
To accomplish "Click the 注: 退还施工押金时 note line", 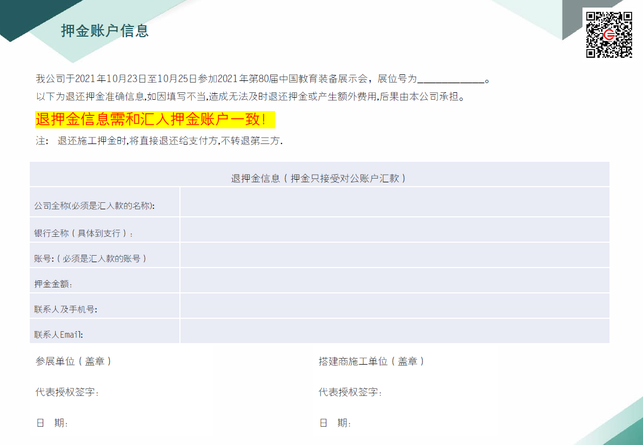I will click(x=159, y=141).
